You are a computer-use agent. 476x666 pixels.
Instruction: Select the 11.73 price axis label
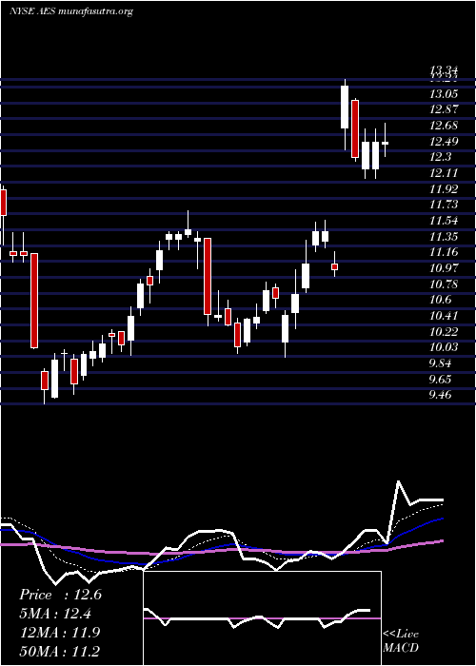pos(444,205)
